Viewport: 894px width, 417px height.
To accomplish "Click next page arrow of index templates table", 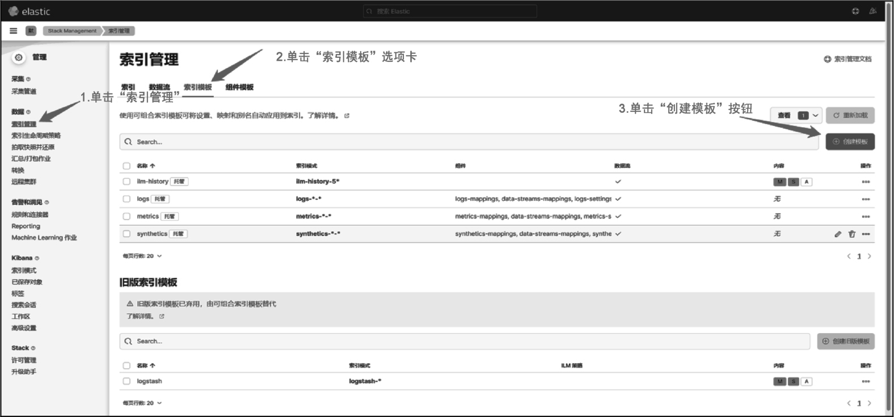I will (869, 256).
